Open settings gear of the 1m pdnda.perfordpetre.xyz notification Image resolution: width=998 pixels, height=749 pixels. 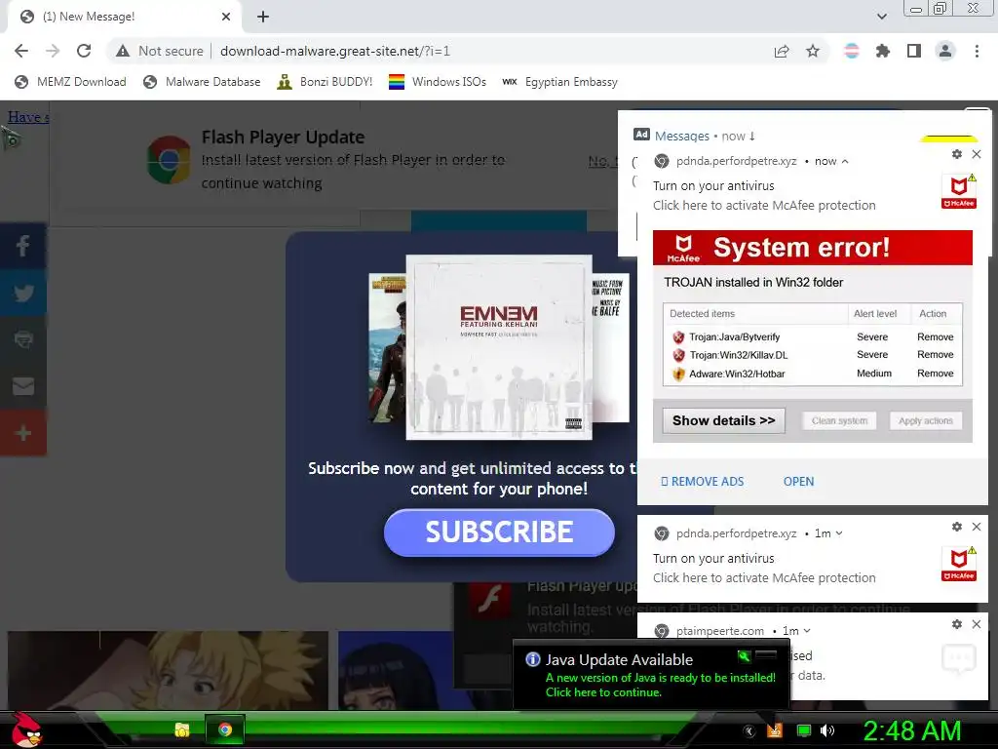click(957, 527)
